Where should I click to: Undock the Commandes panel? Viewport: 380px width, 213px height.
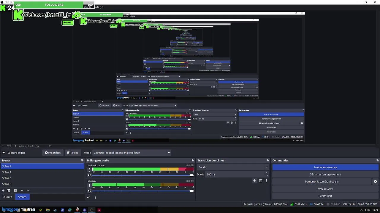pyautogui.click(x=377, y=160)
